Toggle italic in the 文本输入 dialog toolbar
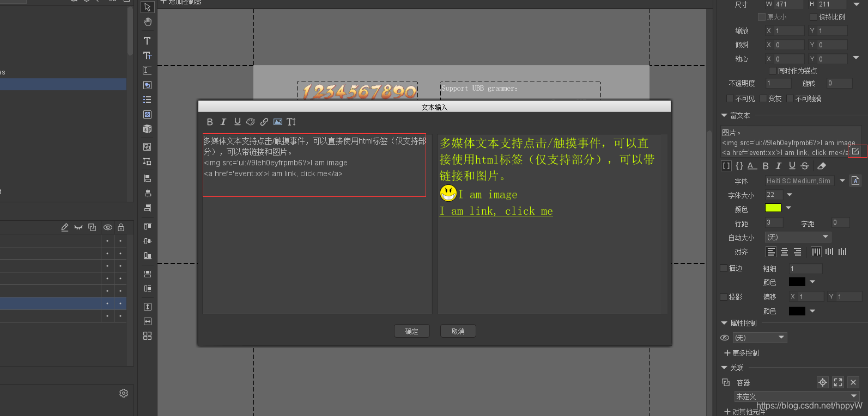868x416 pixels. (223, 122)
